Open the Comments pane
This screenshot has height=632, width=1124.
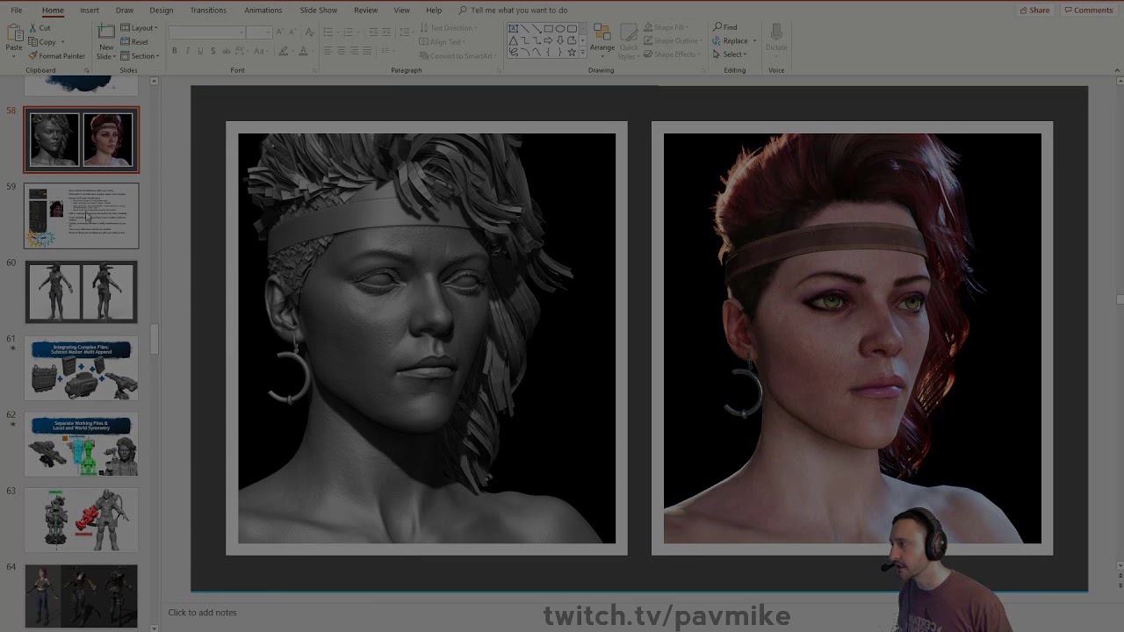[1089, 11]
